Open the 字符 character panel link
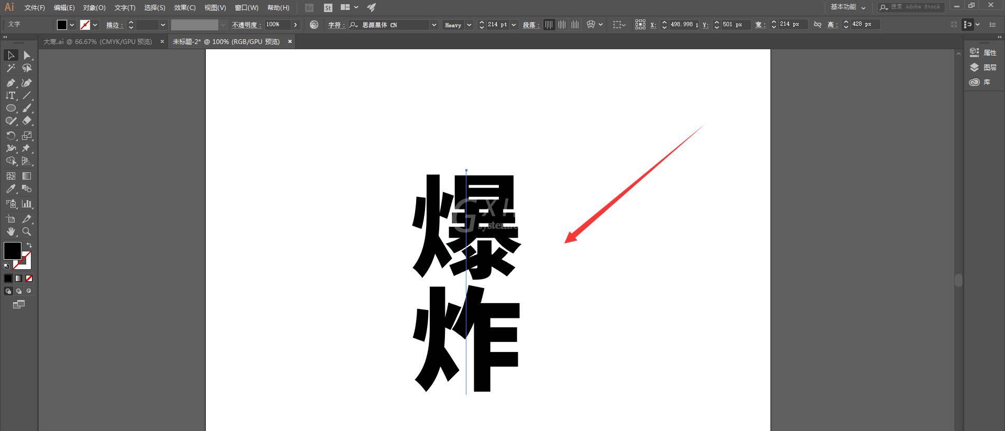Screen dimensions: 1005x431 tap(336, 25)
